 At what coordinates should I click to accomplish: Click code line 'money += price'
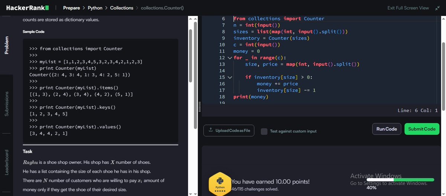coord(277,84)
